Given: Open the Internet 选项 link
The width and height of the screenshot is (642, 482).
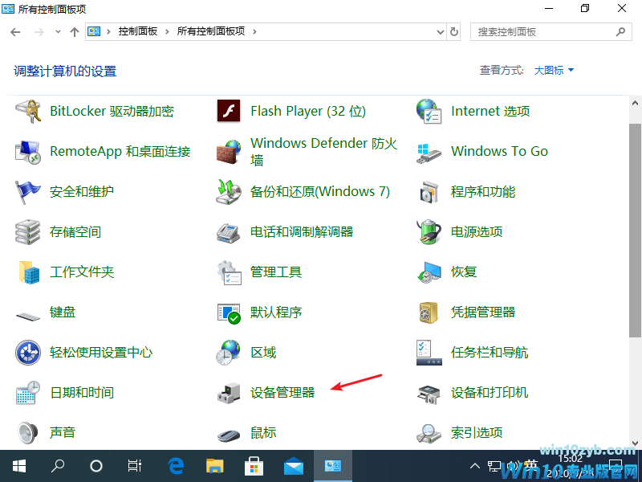Looking at the screenshot, I should [x=490, y=112].
